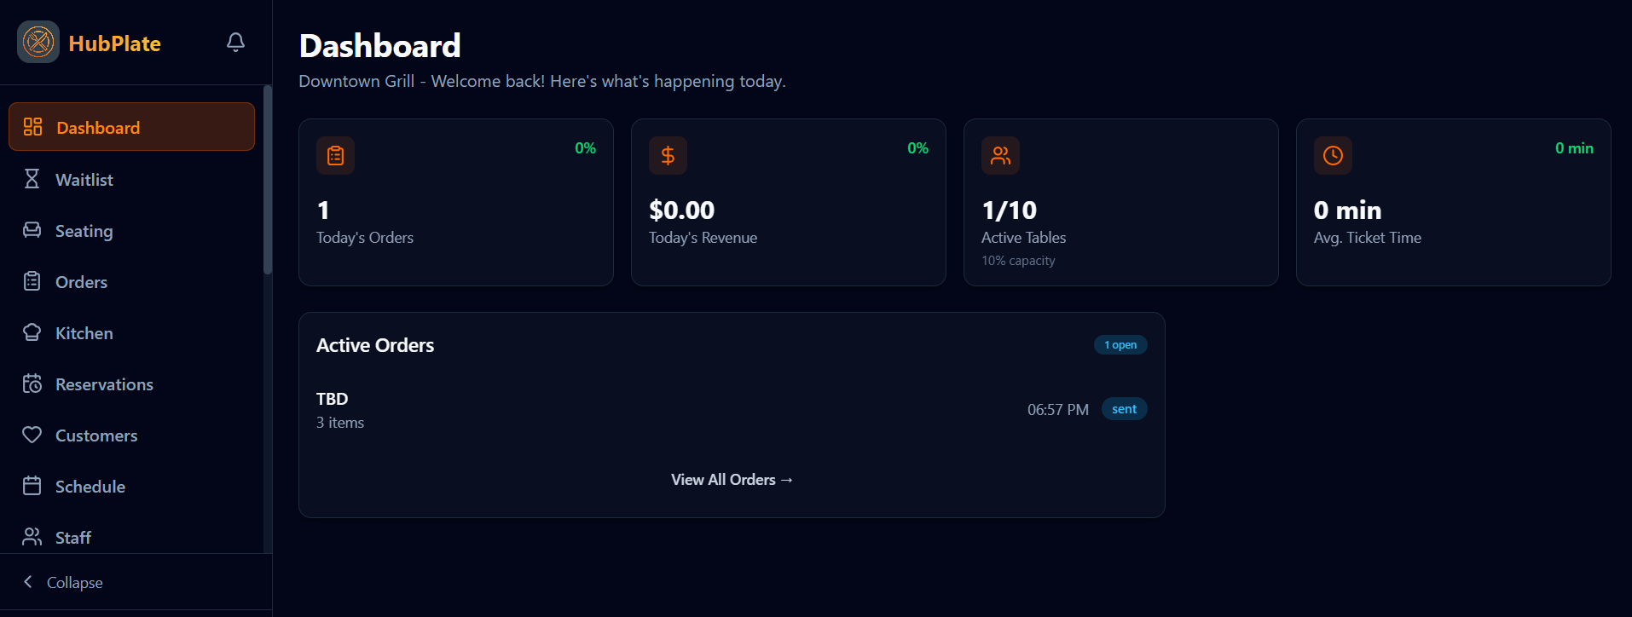Open the Staff page
This screenshot has height=617, width=1632.
pos(72,538)
